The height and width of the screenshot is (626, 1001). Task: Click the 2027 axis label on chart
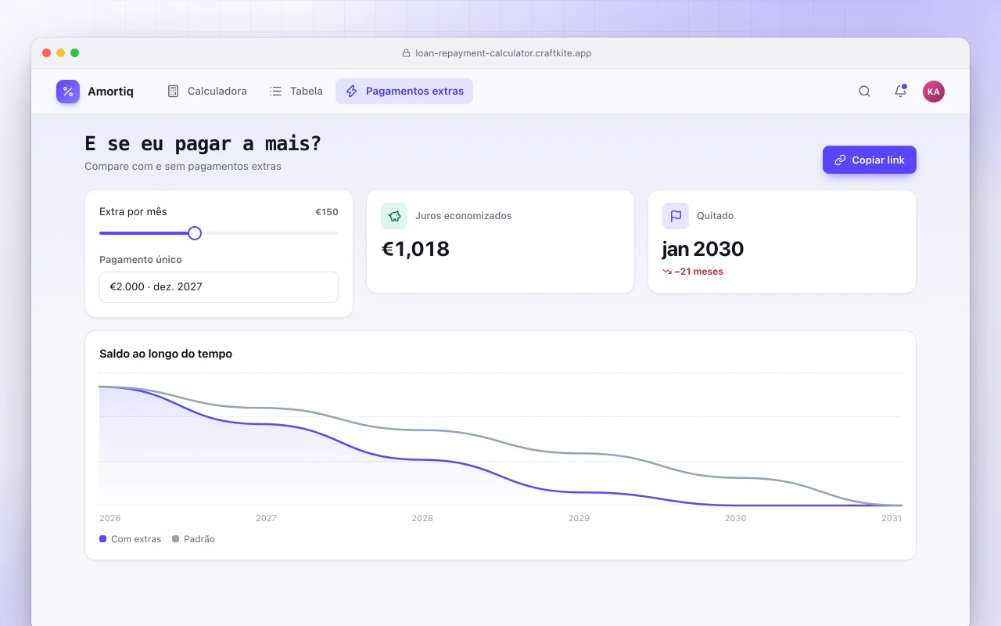coord(266,518)
